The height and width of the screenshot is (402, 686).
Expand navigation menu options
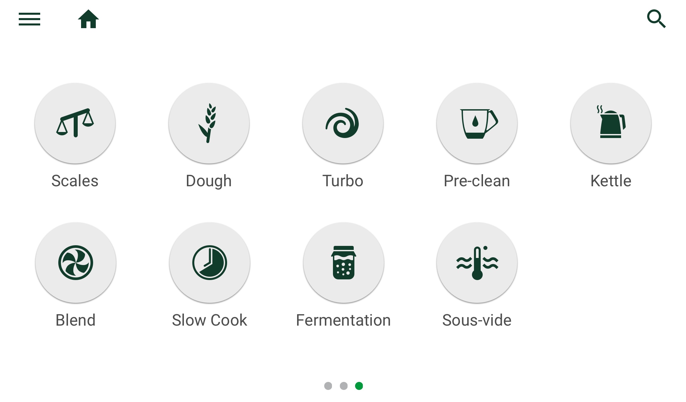(x=29, y=19)
